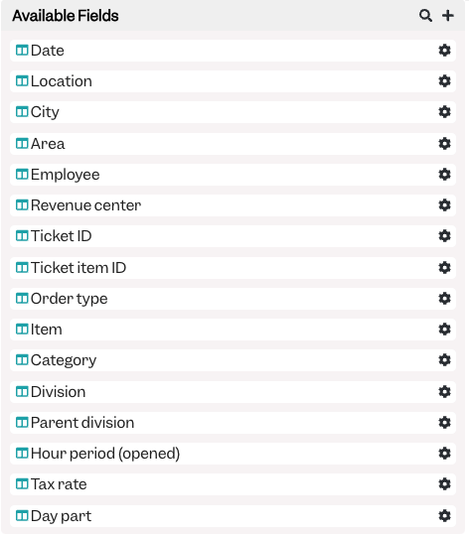
Task: Open Ticket ID field settings gear
Action: [444, 236]
